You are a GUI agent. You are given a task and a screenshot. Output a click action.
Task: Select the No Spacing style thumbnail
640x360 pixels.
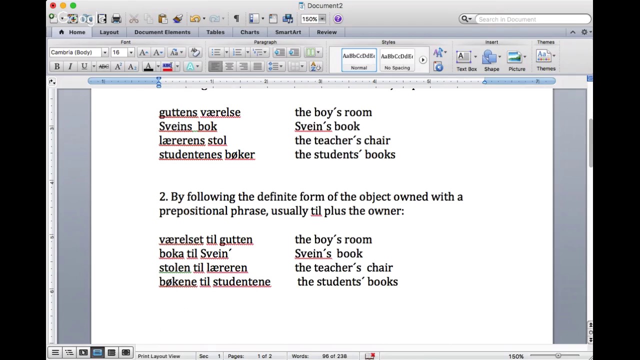pyautogui.click(x=397, y=60)
